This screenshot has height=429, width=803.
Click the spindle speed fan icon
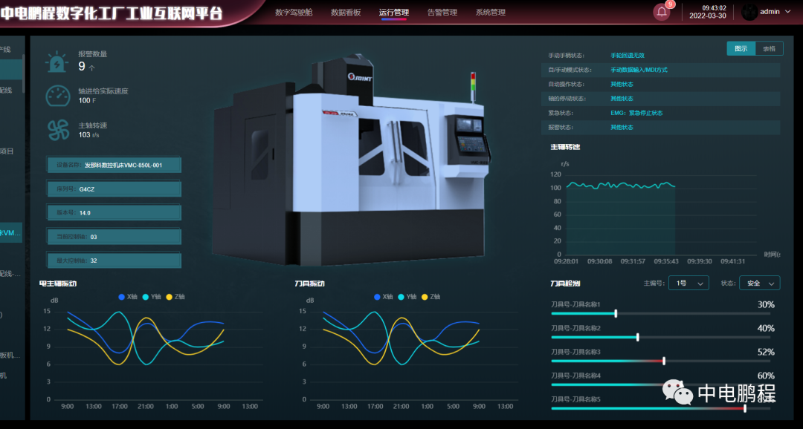point(57,130)
